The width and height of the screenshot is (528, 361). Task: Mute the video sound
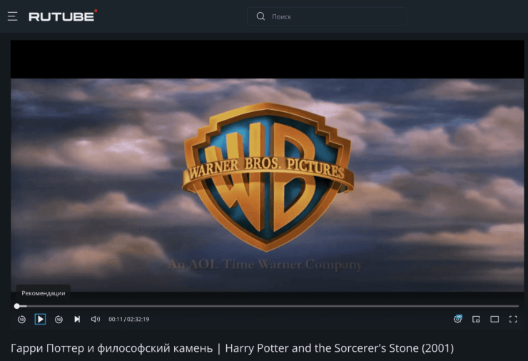pos(96,320)
